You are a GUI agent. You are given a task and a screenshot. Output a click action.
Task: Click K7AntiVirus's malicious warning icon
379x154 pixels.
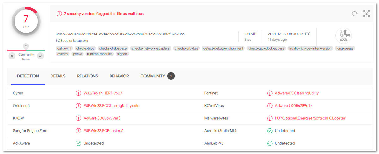click(270, 106)
